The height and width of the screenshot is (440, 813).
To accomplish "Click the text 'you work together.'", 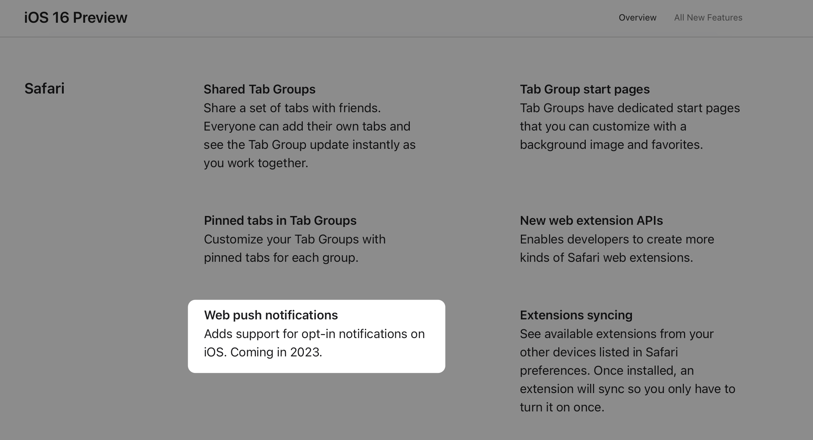I will [256, 163].
